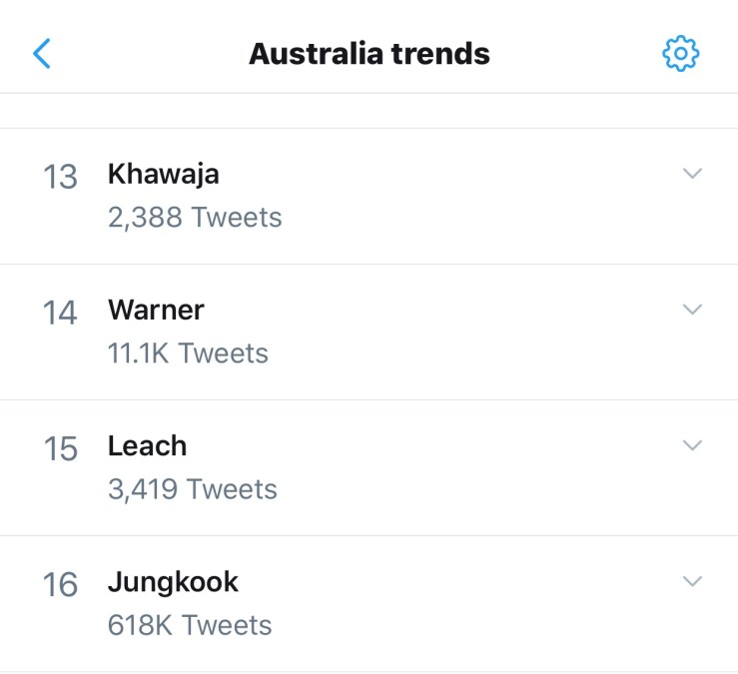
Task: Tap the back arrow icon
Action: tap(42, 53)
